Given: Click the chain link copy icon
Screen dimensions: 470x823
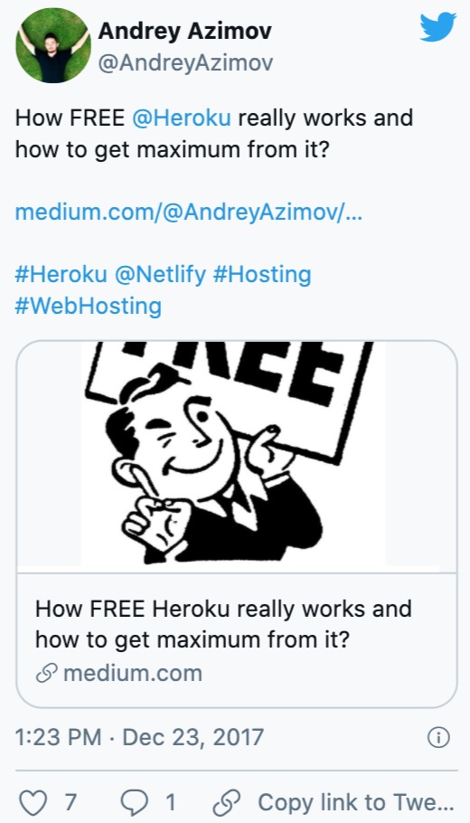Looking at the screenshot, I should coord(227,802).
